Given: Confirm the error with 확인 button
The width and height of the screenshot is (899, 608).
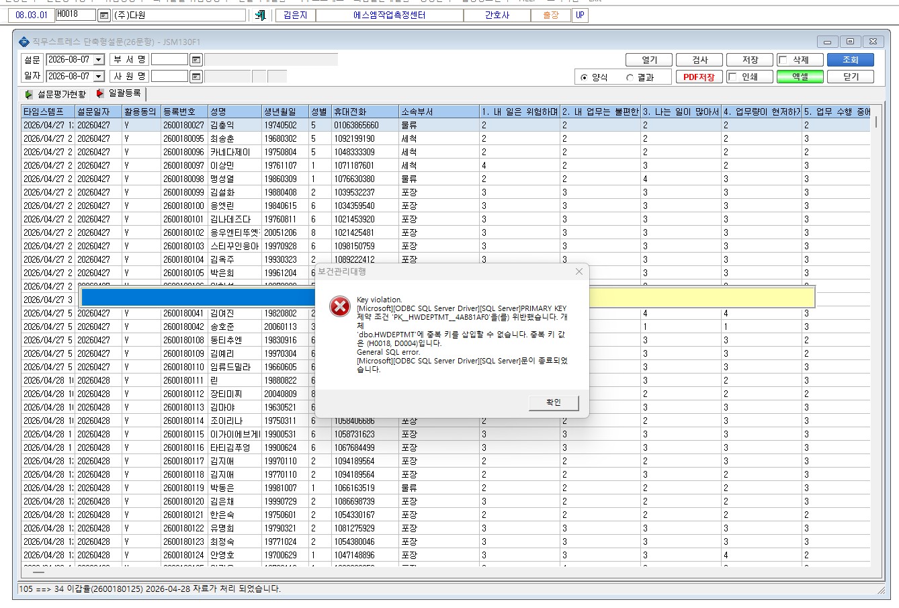Looking at the screenshot, I should pyautogui.click(x=554, y=402).
